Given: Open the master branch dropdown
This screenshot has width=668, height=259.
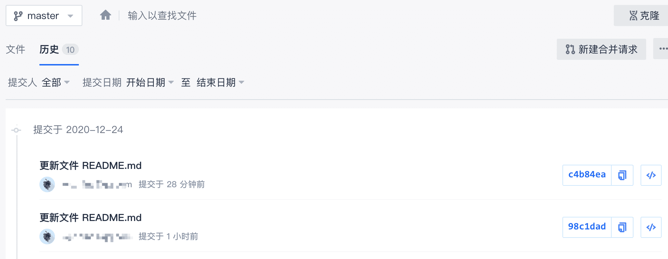Looking at the screenshot, I should [x=44, y=15].
